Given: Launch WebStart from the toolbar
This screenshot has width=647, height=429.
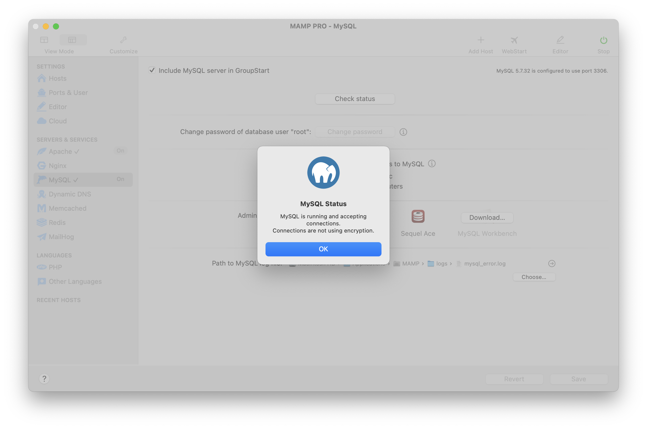Looking at the screenshot, I should tap(514, 40).
